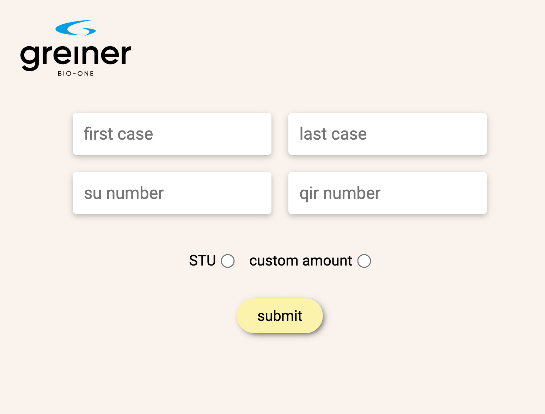545x414 pixels.
Task: Select the STU radio button
Action: 228,261
